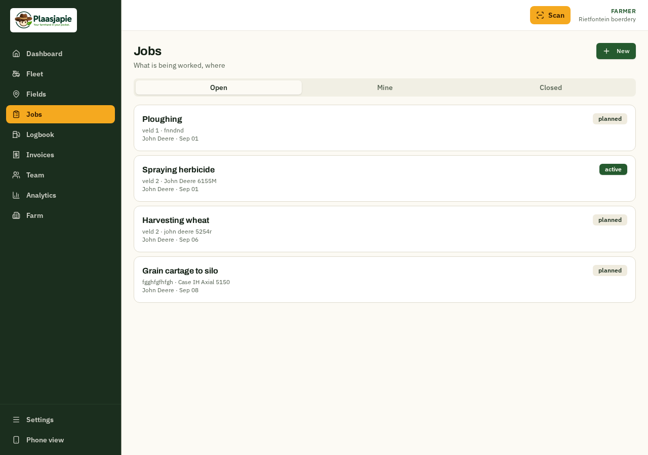This screenshot has width=648, height=455.
Task: Click the Fields map pin icon
Action: 16,94
